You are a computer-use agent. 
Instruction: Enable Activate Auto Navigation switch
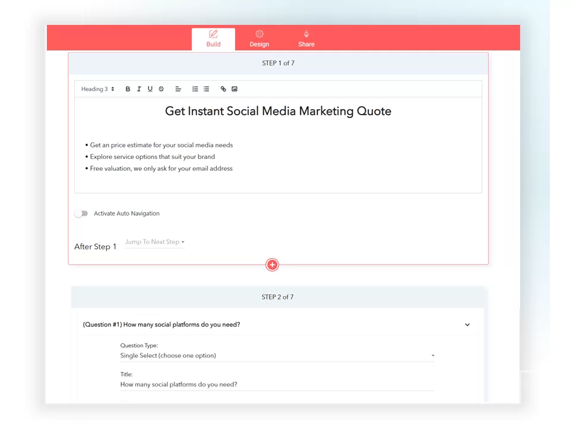coord(81,213)
